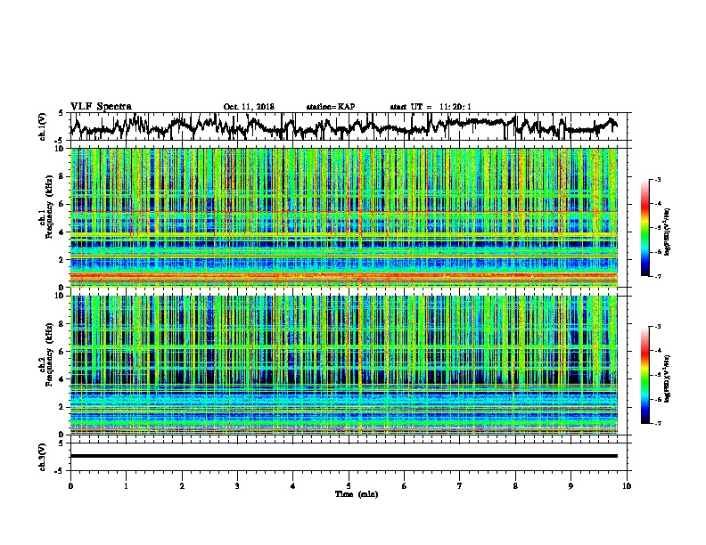
Task: Click the time axis tick "10"
Action: coord(627,485)
